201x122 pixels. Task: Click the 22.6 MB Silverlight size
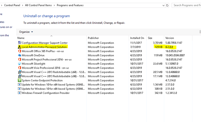coord(158,64)
